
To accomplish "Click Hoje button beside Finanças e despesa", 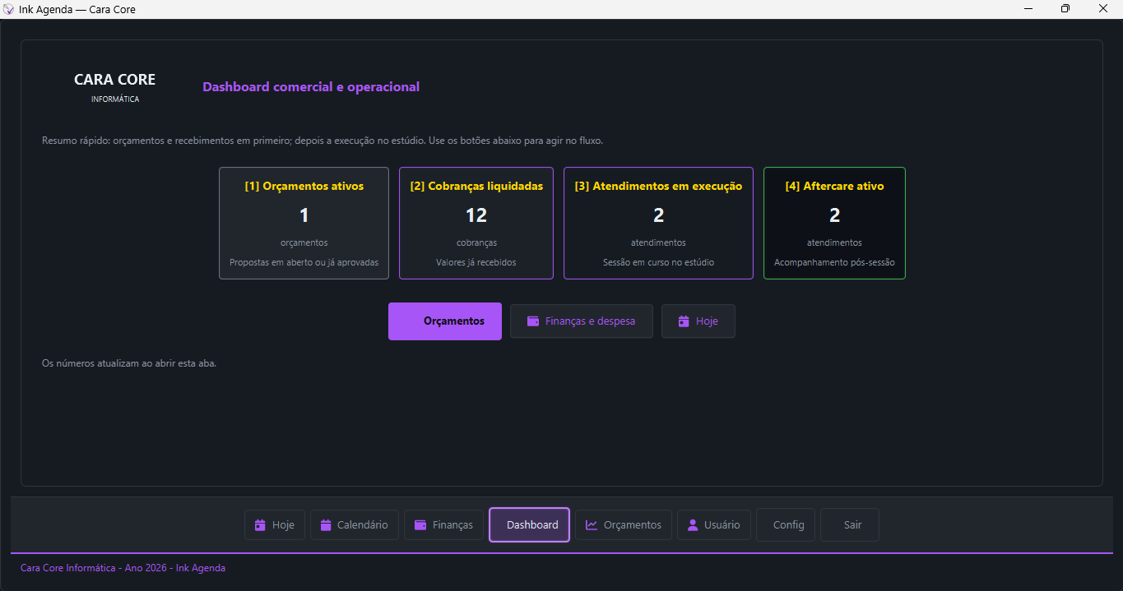I will click(x=698, y=321).
